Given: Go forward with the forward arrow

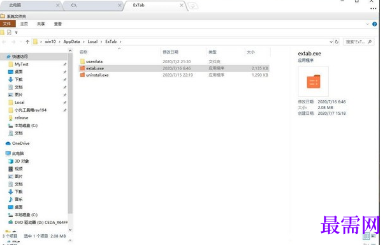Looking at the screenshot, I should (x=13, y=42).
